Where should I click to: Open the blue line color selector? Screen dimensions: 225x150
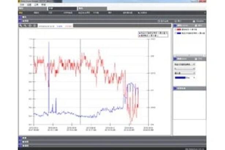184,77
